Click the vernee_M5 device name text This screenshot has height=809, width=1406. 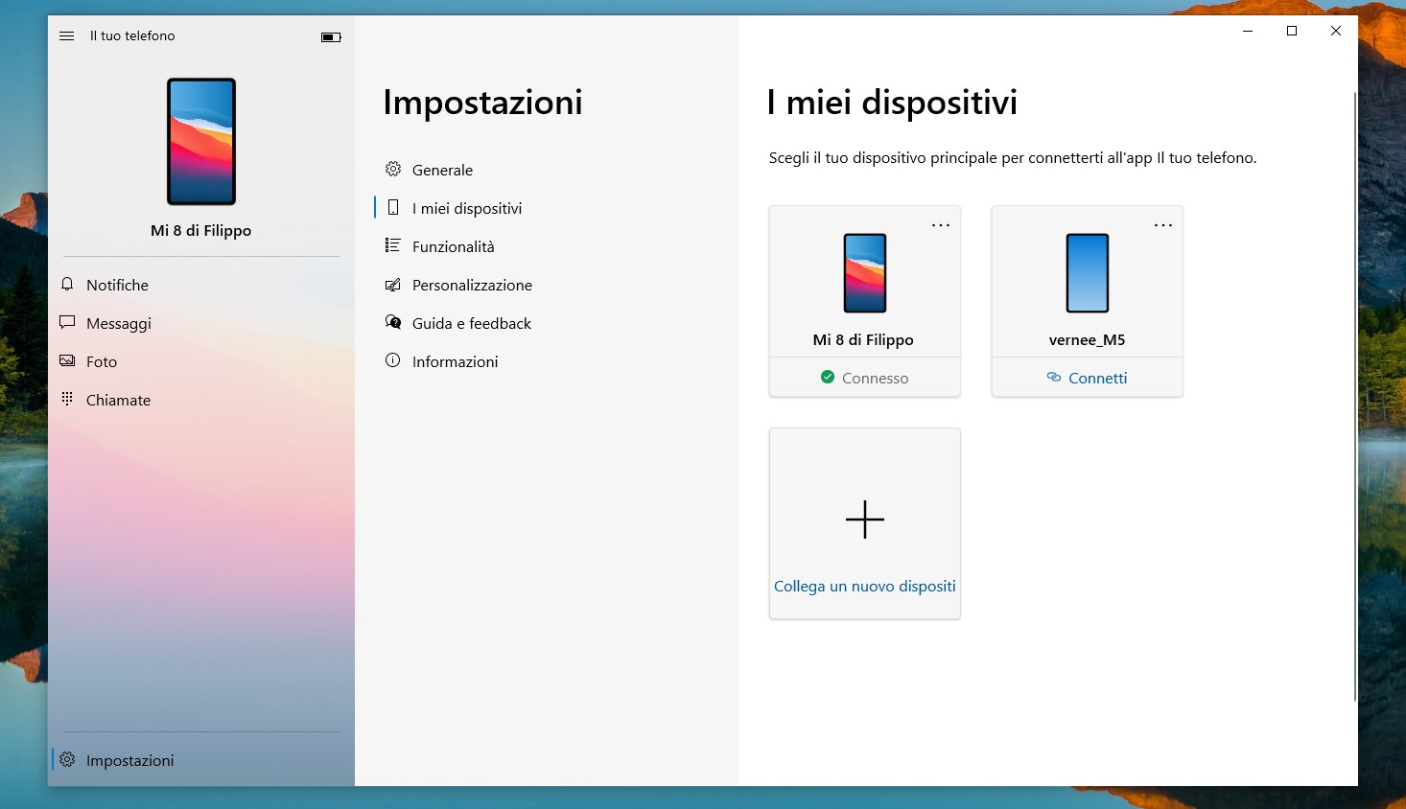[x=1088, y=339]
